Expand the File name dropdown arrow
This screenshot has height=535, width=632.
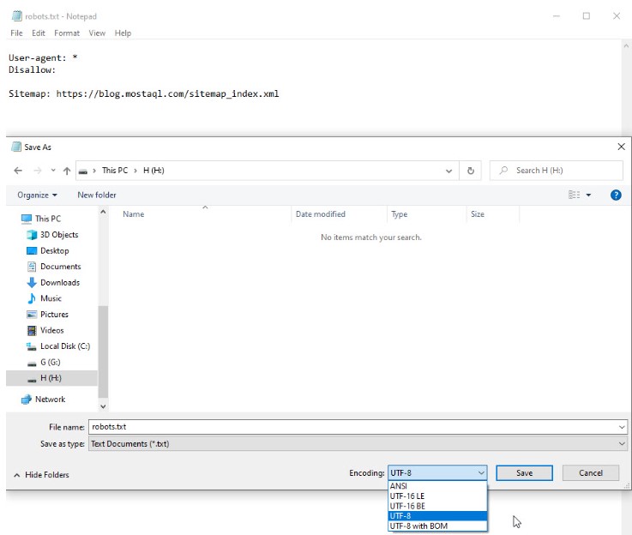622,427
